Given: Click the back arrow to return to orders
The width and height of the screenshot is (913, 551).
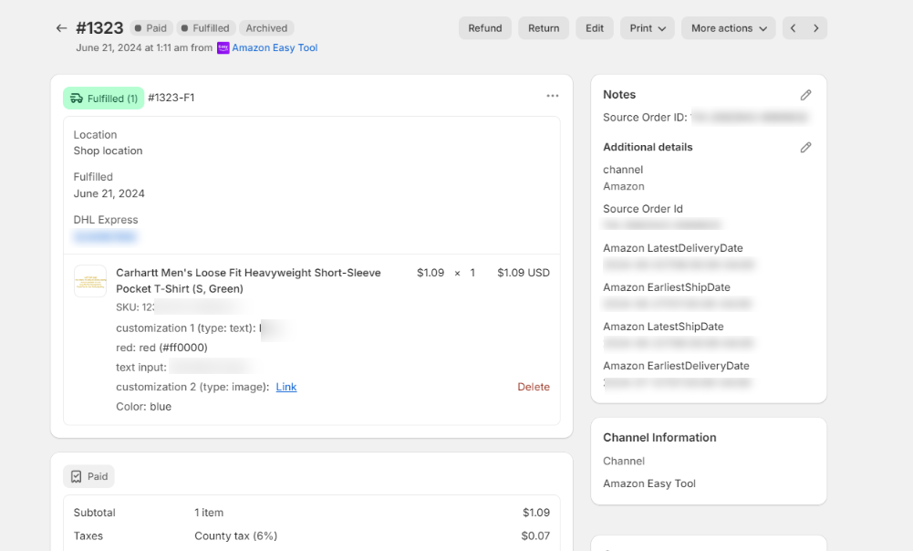Looking at the screenshot, I should tap(61, 27).
